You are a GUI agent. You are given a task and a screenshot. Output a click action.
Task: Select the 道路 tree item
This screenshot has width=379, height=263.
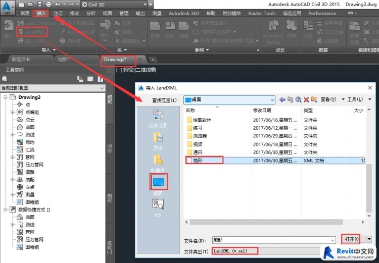[30, 172]
